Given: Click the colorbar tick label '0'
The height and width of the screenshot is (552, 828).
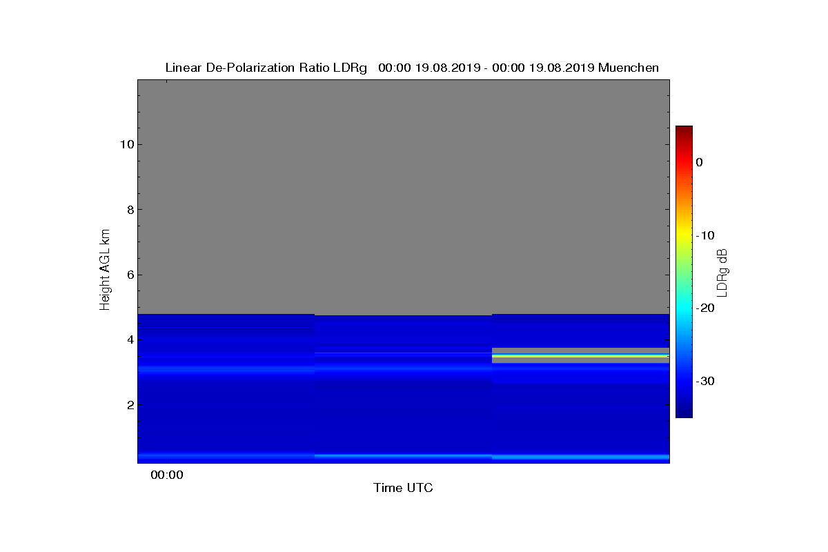Looking at the screenshot, I should click(x=699, y=162).
